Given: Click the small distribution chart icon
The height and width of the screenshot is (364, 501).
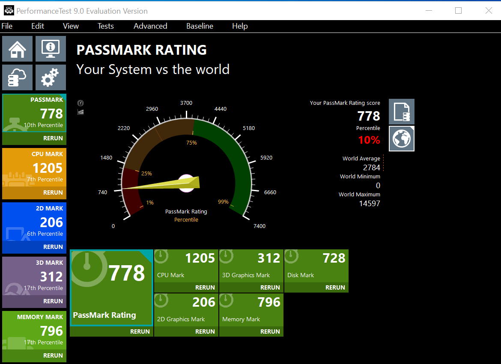Looking at the screenshot, I should pyautogui.click(x=81, y=112).
